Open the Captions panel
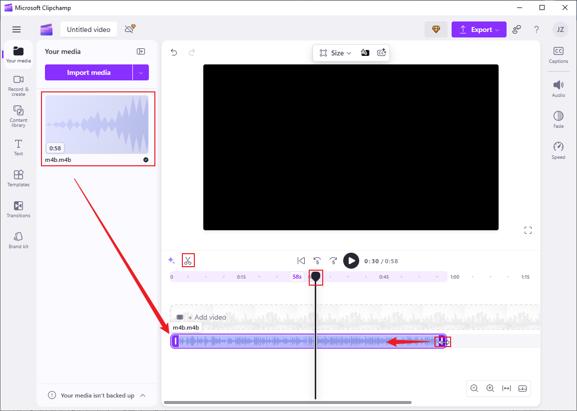The height and width of the screenshot is (411, 577). 558,55
